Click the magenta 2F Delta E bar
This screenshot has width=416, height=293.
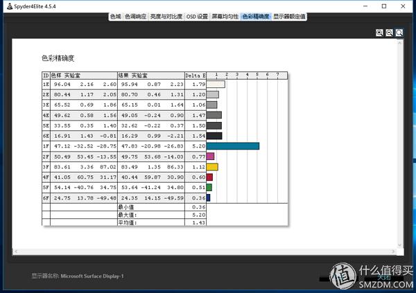coord(210,157)
